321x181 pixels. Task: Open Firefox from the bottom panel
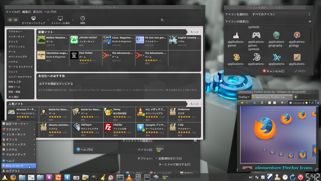tap(13, 177)
